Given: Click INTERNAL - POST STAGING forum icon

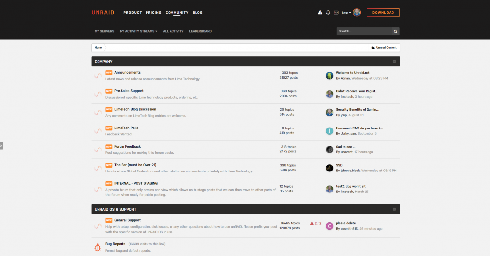Looking at the screenshot, I should click(x=98, y=189).
